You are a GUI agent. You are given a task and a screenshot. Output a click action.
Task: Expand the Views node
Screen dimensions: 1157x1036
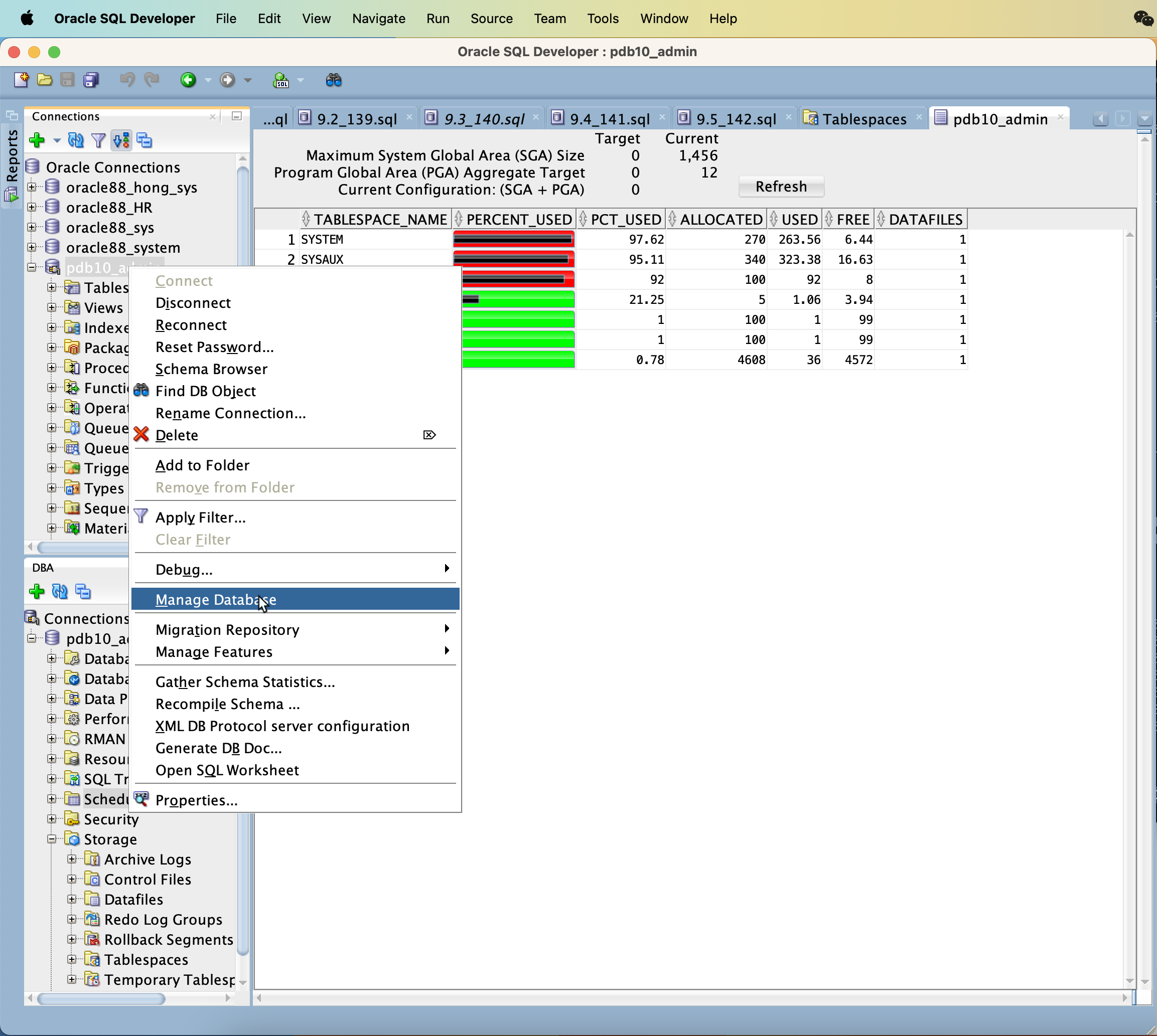click(52, 307)
